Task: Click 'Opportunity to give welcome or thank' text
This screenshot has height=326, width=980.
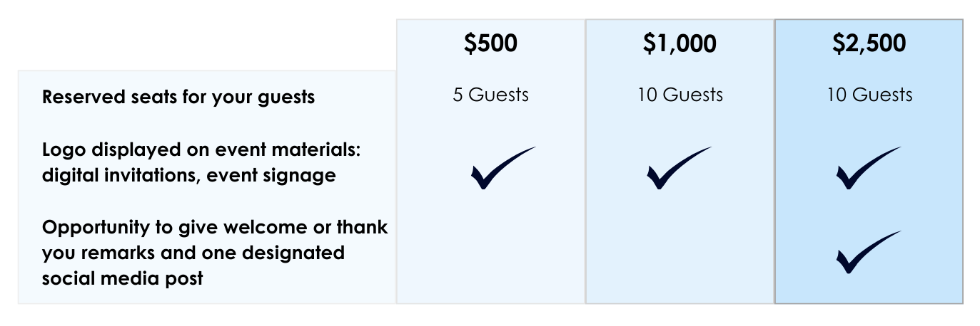Action: 215,228
